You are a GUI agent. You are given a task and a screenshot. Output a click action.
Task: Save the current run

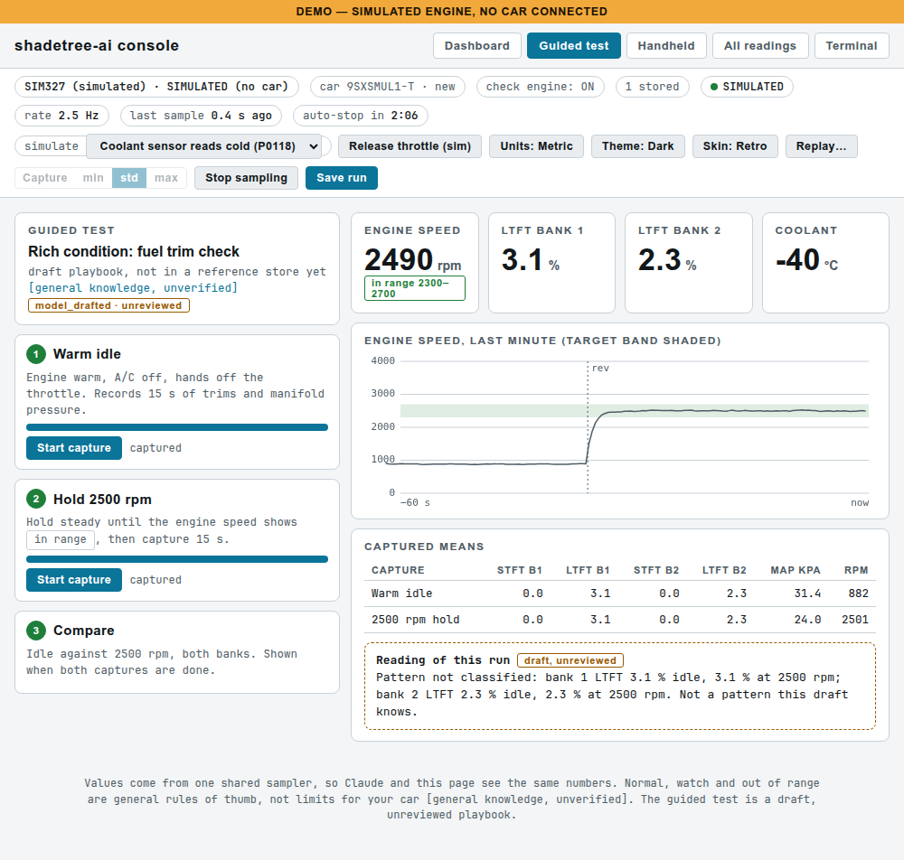click(x=342, y=178)
